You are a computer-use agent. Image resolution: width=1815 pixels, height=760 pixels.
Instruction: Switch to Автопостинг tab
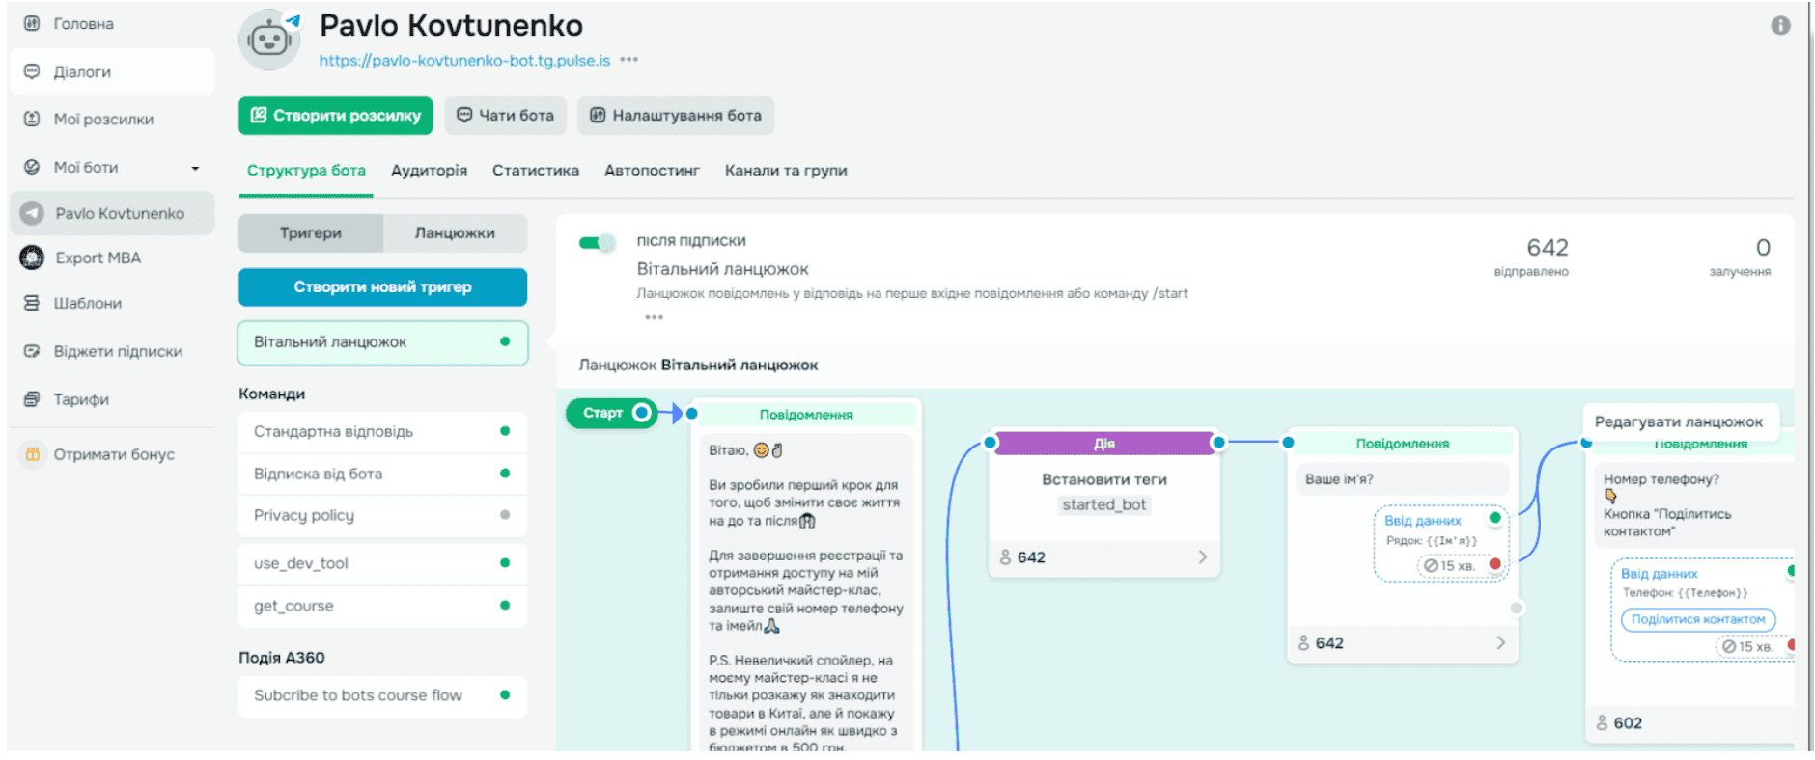pos(652,171)
